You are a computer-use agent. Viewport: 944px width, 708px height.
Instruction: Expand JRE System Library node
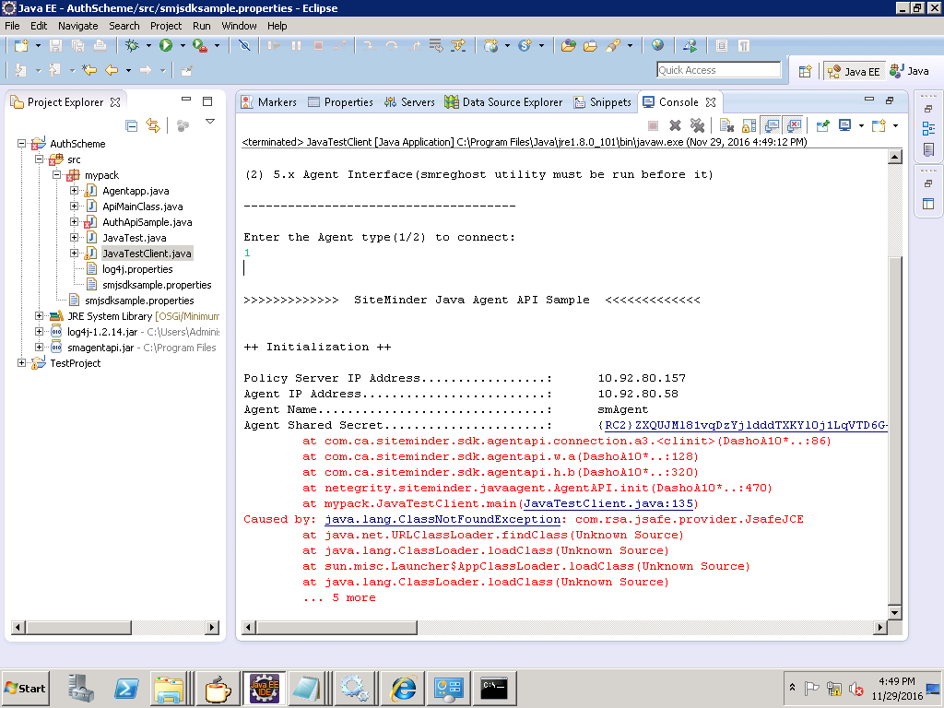39,315
